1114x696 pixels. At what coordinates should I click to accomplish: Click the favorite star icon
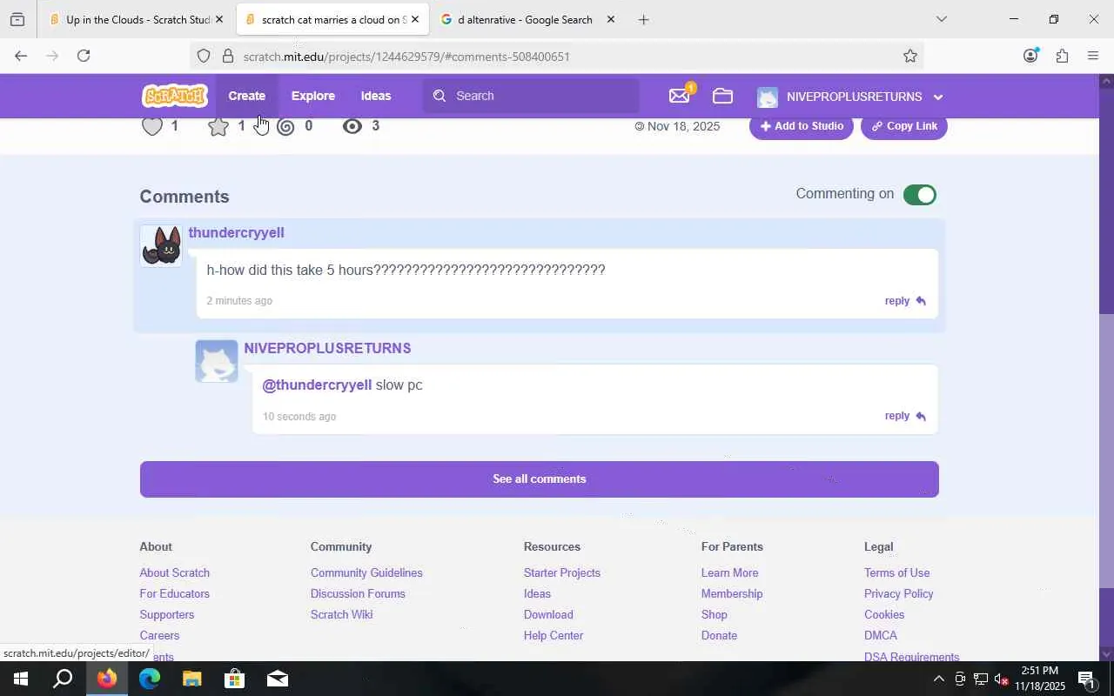[x=218, y=126]
